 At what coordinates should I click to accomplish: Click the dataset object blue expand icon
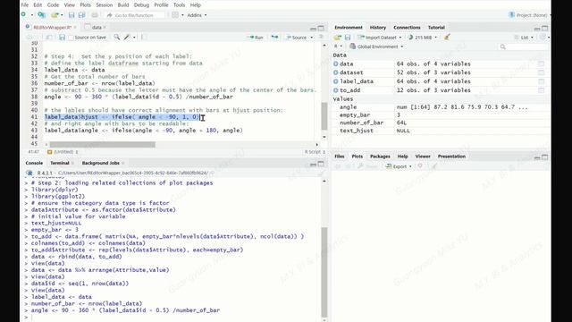[336, 72]
